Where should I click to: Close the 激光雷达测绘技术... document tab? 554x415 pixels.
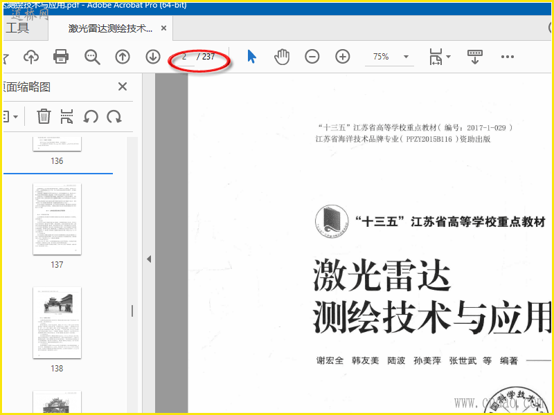click(x=163, y=28)
